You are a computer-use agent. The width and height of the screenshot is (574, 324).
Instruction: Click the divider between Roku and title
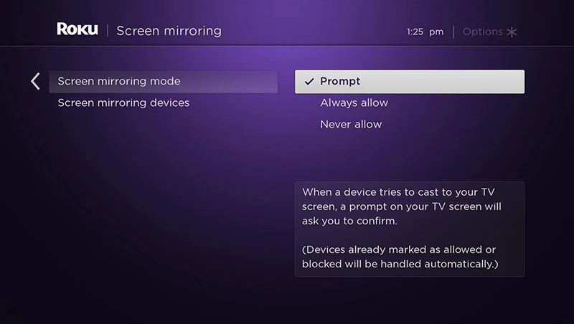pyautogui.click(x=107, y=31)
